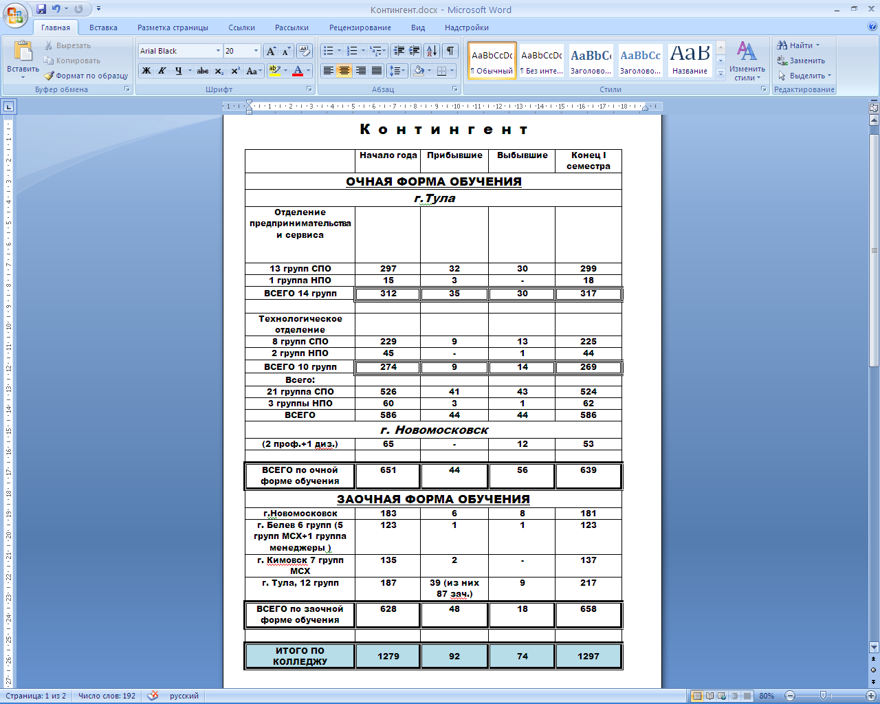
Task: Clear formatting with eraser icon
Action: point(305,51)
